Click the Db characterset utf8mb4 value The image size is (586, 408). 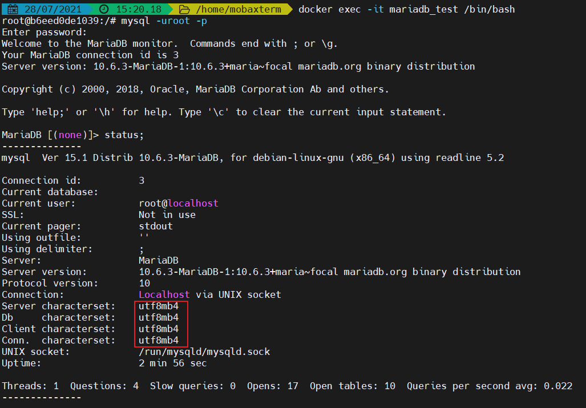(159, 318)
